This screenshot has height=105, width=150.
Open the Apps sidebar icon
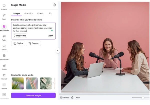[x=4, y=15]
